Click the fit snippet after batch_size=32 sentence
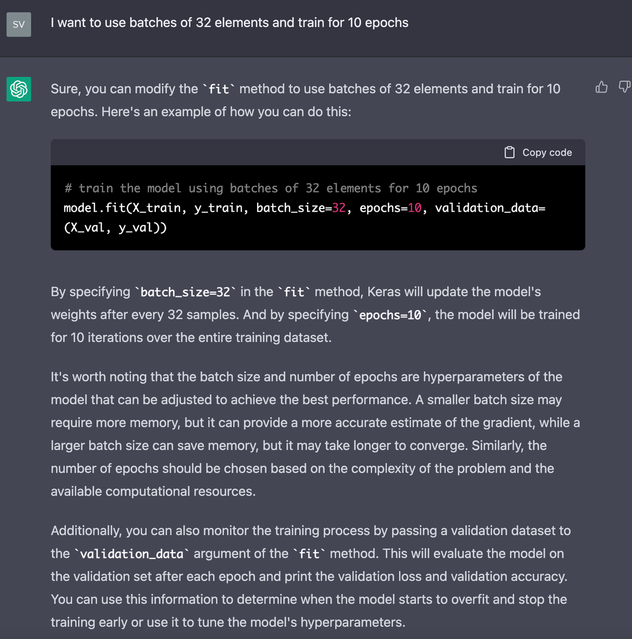The width and height of the screenshot is (632, 639). tap(294, 292)
